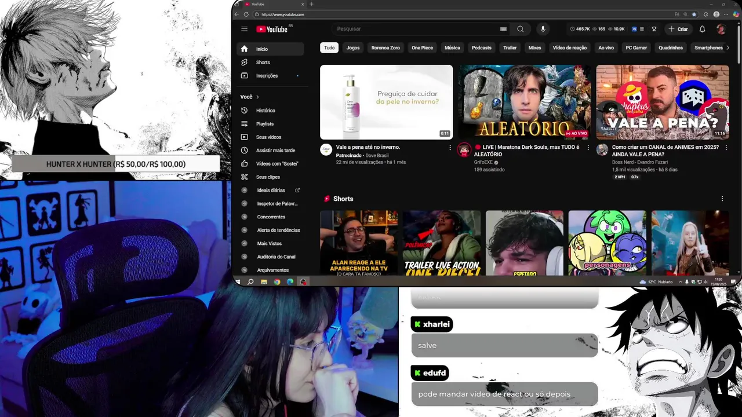742x417 pixels.
Task: Open Seus vídeos icon in sidebar
Action: tap(244, 137)
